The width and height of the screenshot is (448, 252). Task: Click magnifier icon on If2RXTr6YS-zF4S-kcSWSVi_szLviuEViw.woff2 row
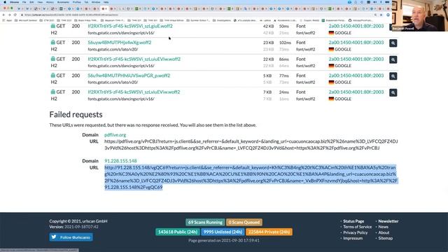pos(393,92)
